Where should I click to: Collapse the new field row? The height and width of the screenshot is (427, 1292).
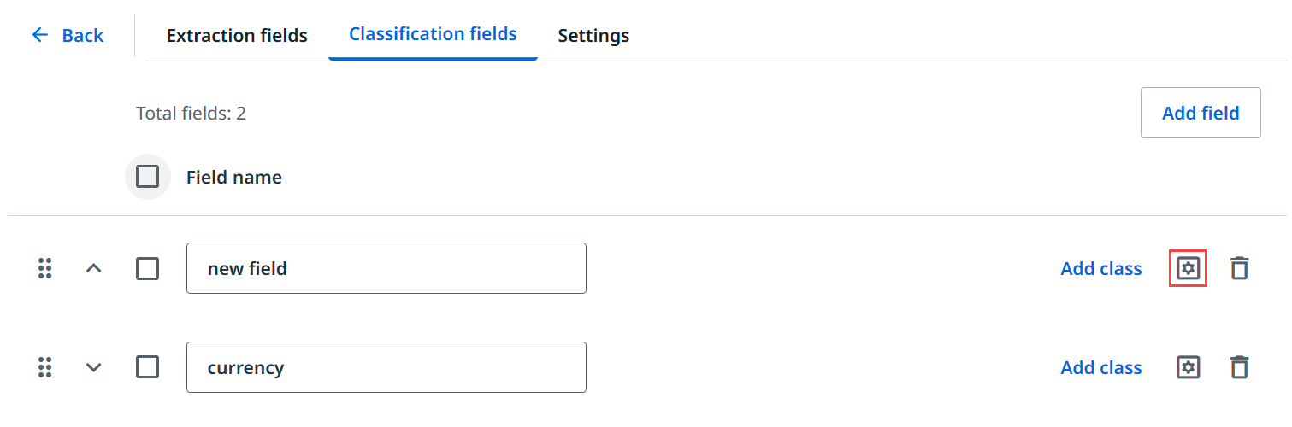coord(94,268)
